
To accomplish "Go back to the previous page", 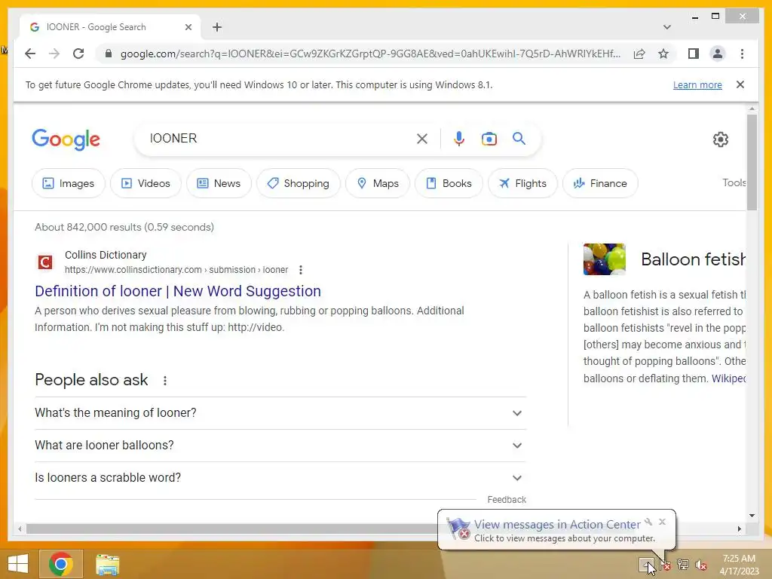I will 30,54.
